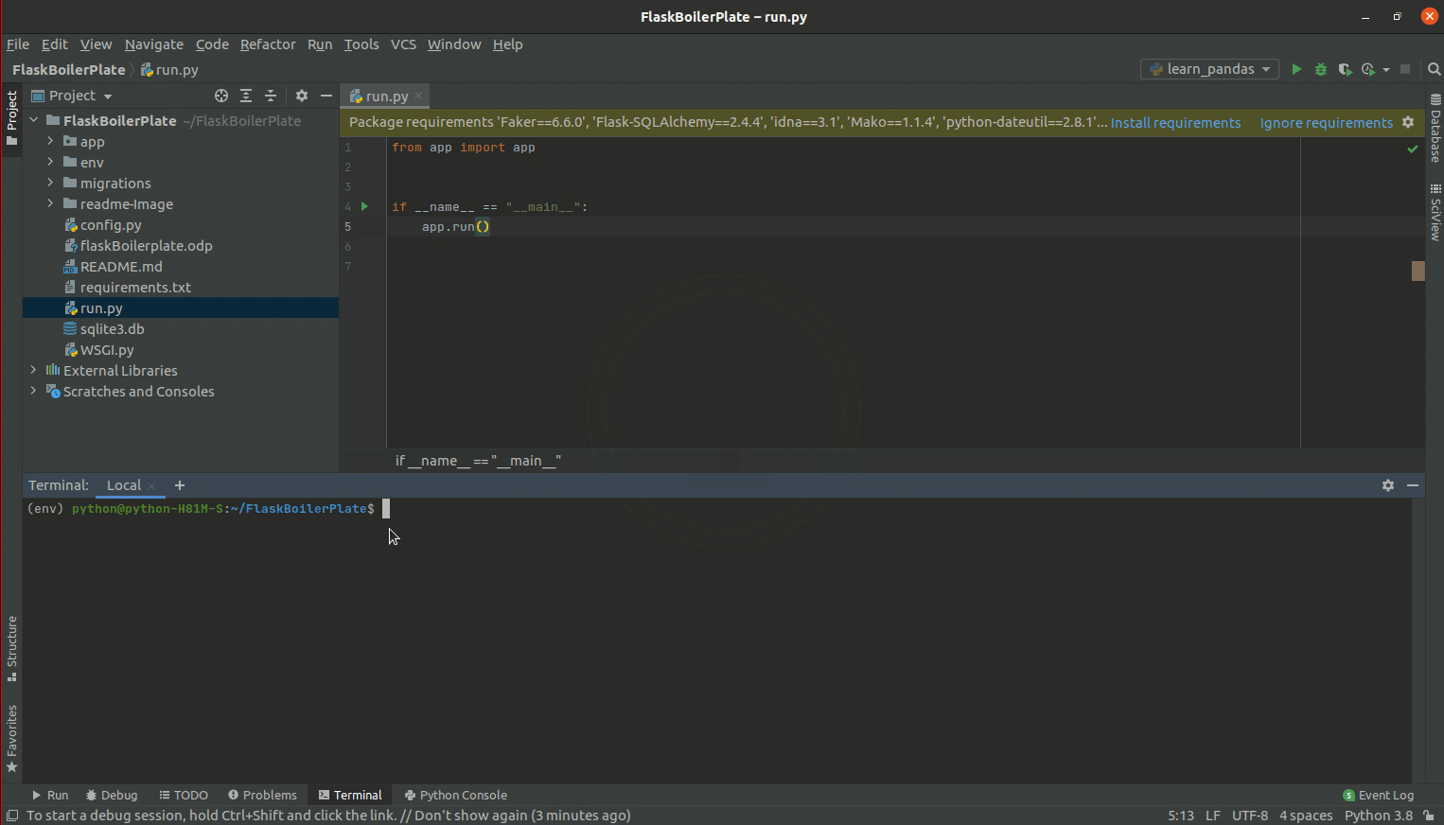The height and width of the screenshot is (825, 1444).
Task: Open Search Everywhere magnifier
Action: coord(1434,69)
